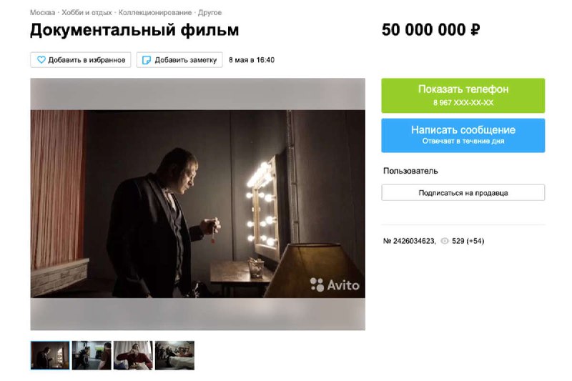Open Другое breadcrumb link

209,12
